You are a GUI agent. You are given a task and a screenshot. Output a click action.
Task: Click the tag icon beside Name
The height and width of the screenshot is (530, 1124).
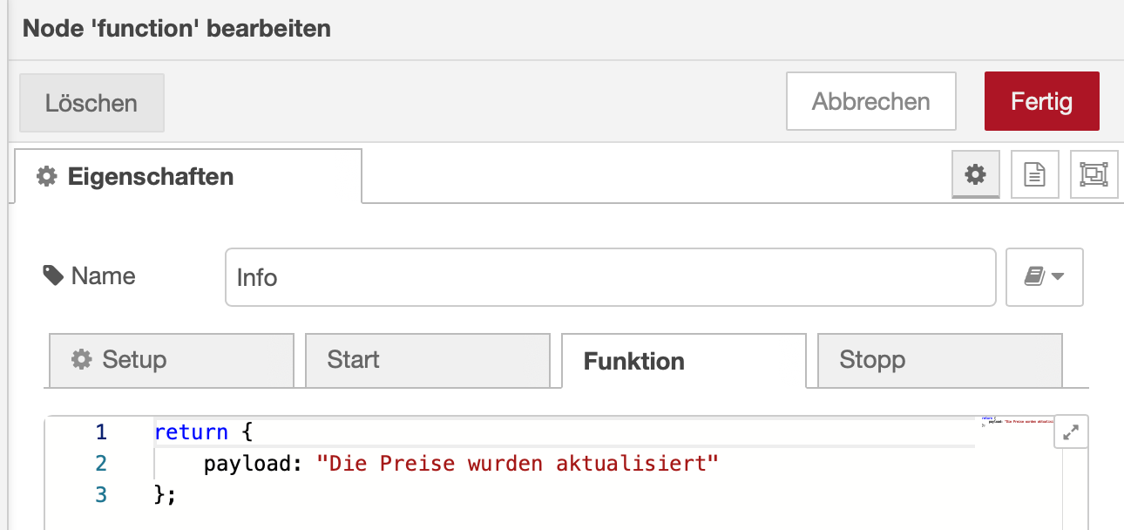pyautogui.click(x=53, y=276)
